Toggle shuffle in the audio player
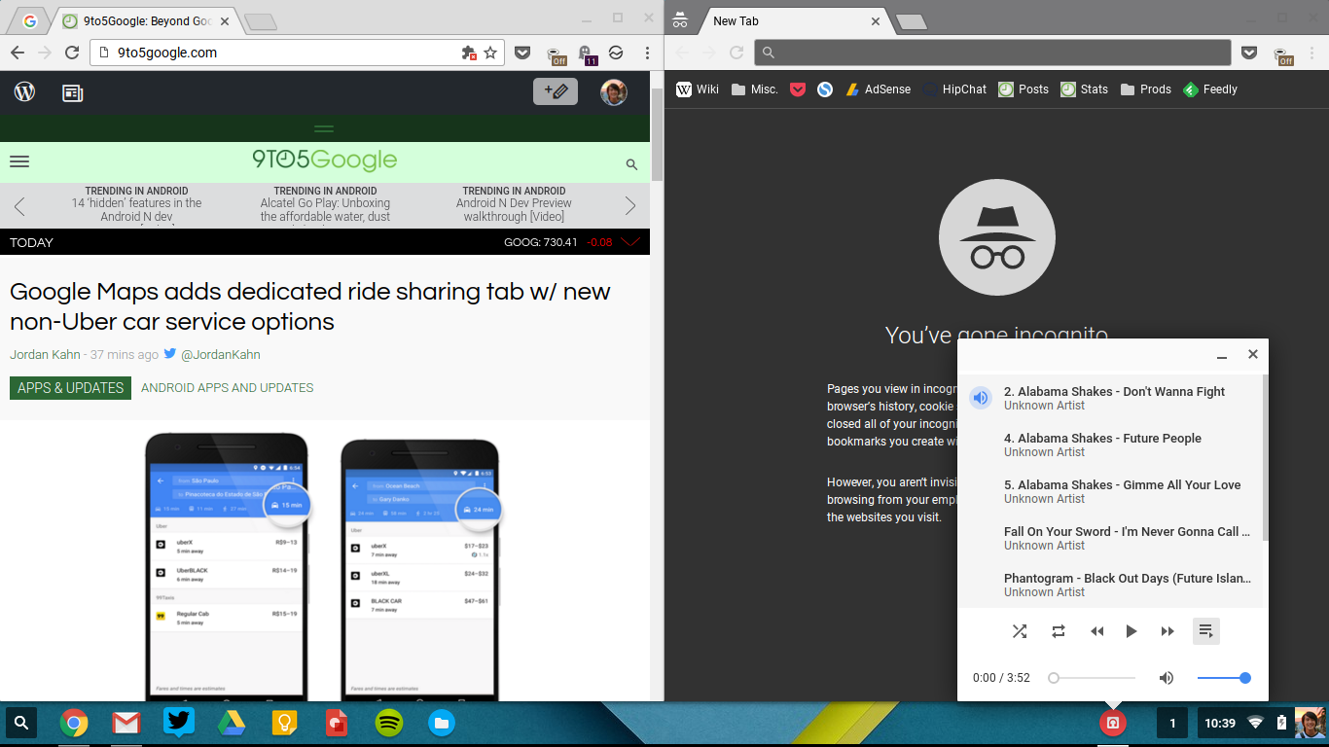 click(1020, 631)
